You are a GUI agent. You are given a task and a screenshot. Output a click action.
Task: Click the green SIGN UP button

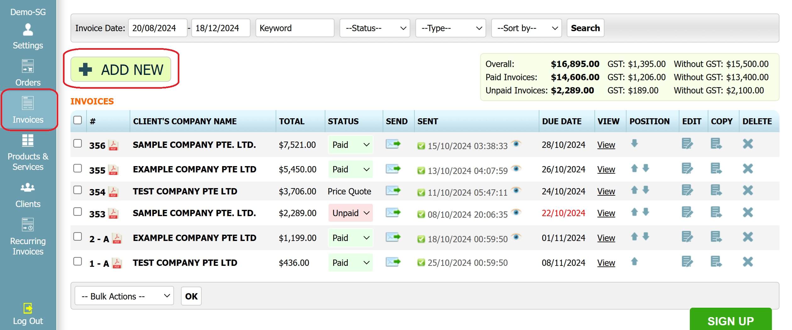(x=731, y=320)
